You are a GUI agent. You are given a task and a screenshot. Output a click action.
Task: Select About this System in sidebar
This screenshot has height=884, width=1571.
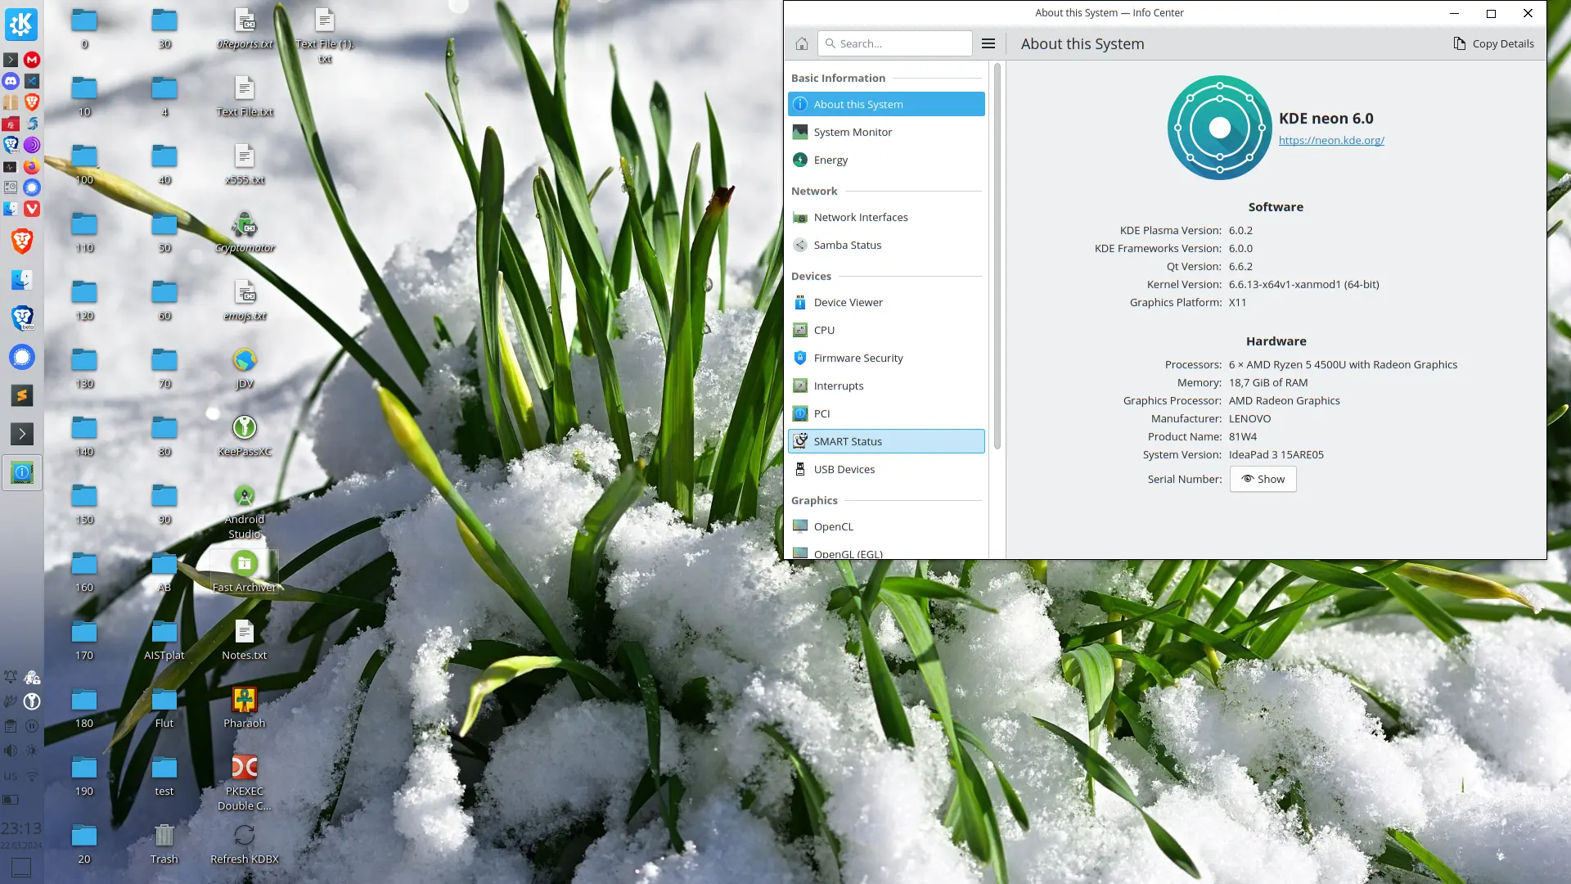(x=886, y=104)
